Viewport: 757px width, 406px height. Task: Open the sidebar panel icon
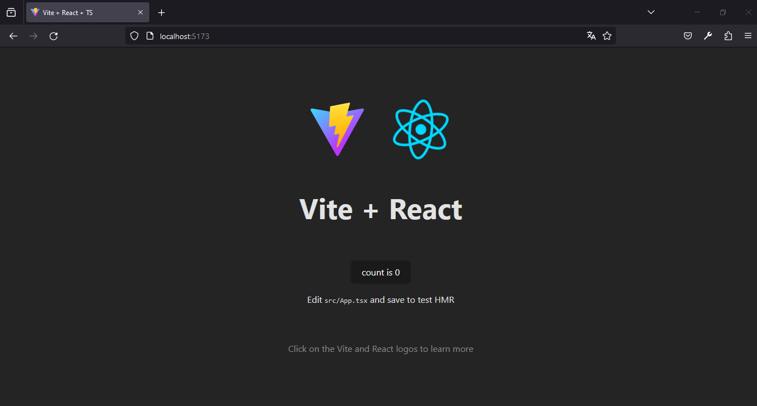point(11,12)
